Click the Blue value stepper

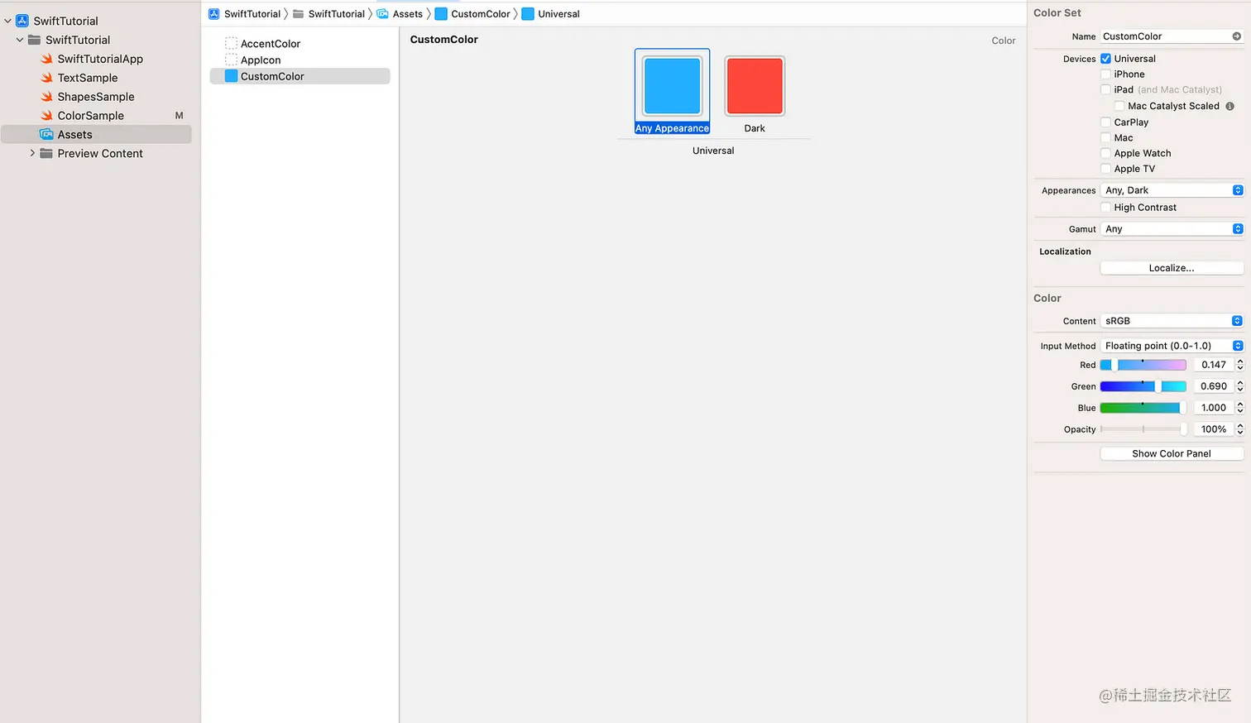pyautogui.click(x=1239, y=408)
